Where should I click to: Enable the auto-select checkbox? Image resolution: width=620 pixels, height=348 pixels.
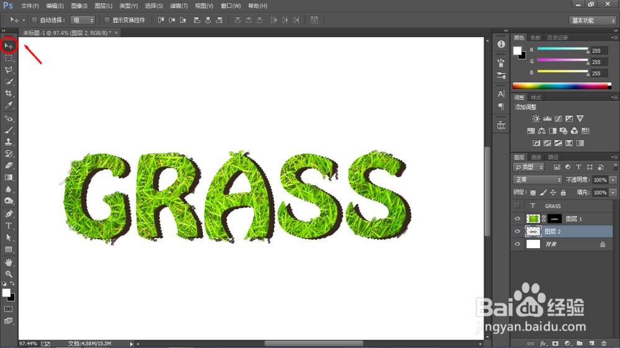pos(34,20)
